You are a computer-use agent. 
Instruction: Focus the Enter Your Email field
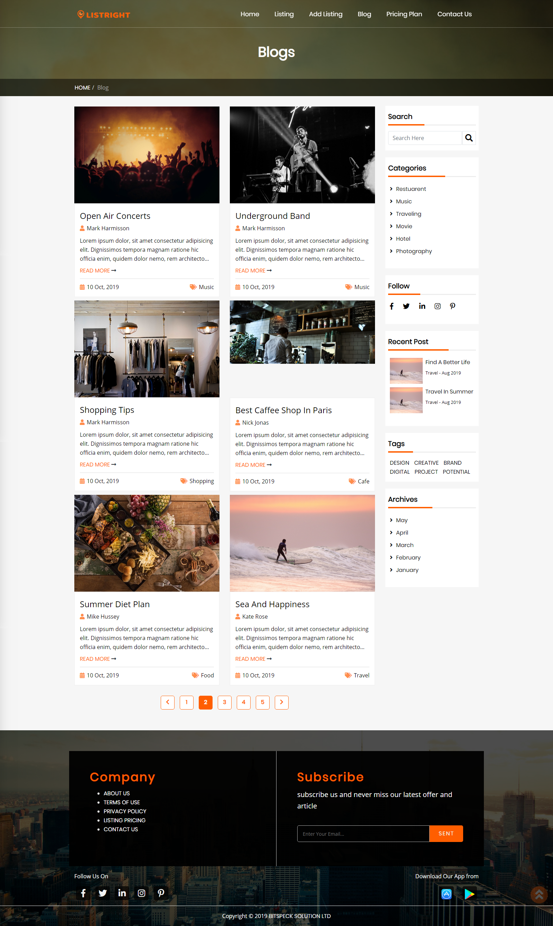tap(363, 834)
